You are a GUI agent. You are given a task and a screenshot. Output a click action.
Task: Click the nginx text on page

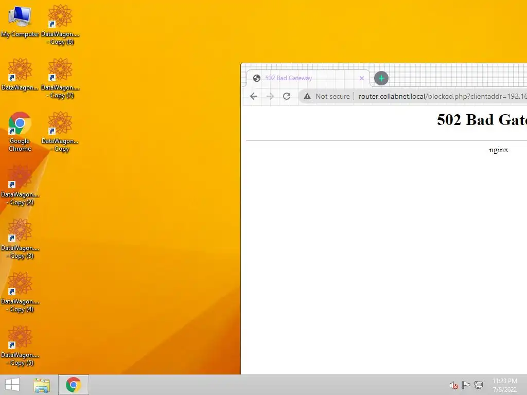tap(498, 150)
